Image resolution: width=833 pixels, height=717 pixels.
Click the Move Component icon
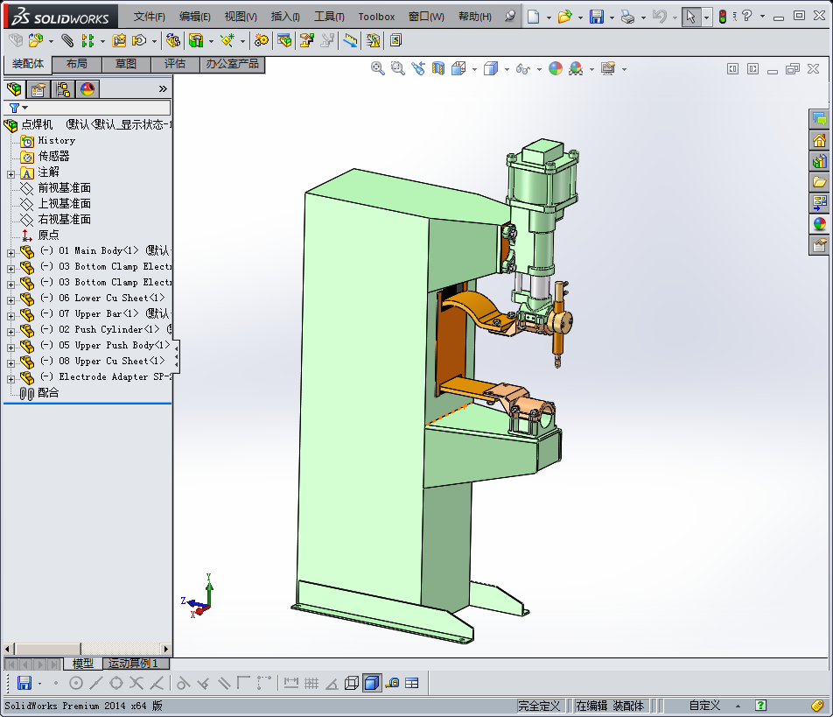pos(139,40)
